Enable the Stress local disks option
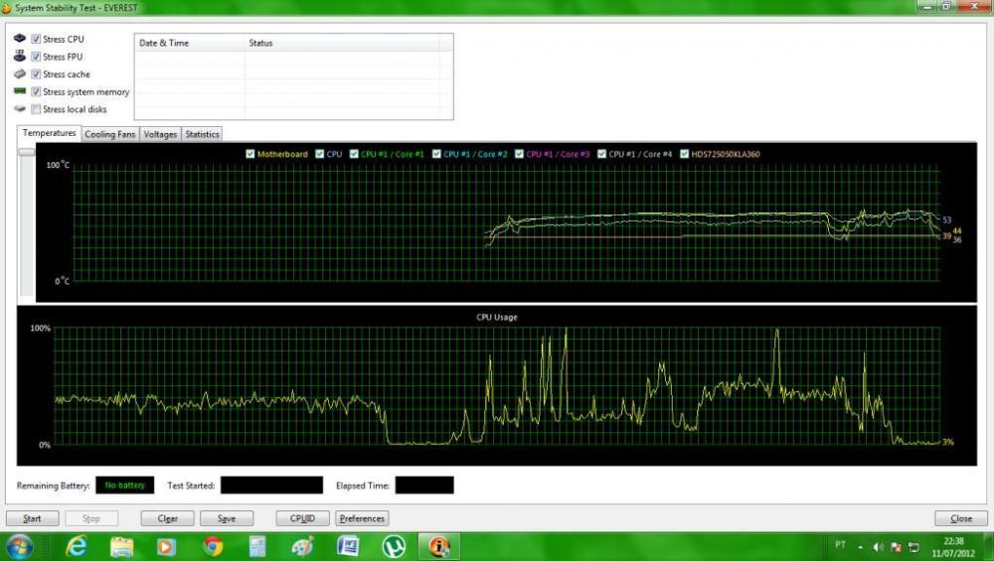This screenshot has width=994, height=561. tap(36, 110)
